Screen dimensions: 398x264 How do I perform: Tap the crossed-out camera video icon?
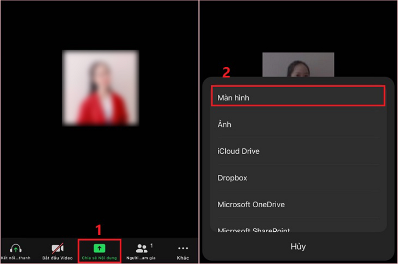[x=57, y=248]
